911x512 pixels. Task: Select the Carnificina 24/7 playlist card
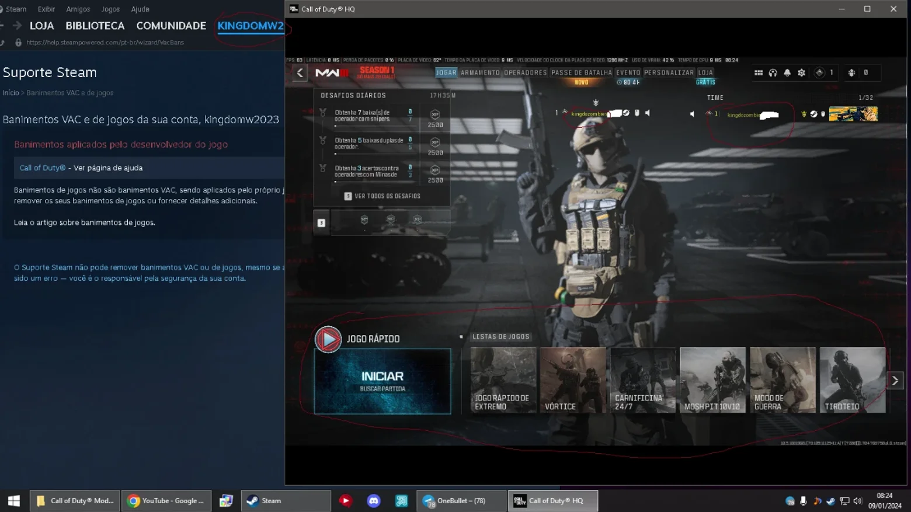coord(643,380)
